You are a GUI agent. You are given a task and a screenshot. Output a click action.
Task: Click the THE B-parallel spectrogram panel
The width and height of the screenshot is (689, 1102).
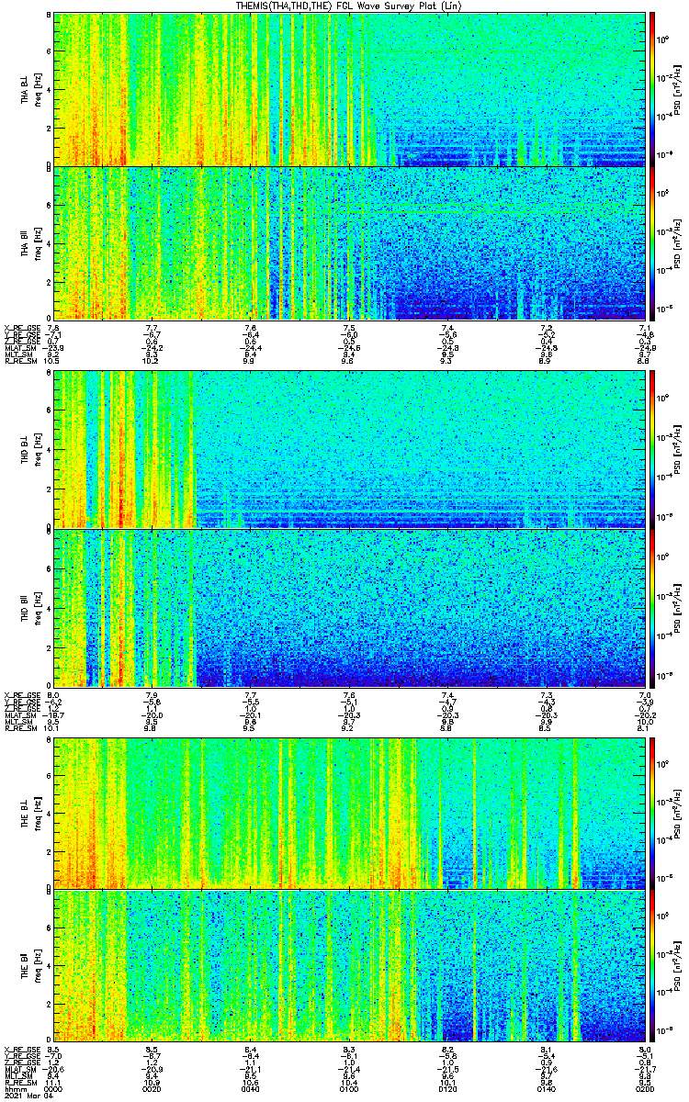[349, 965]
